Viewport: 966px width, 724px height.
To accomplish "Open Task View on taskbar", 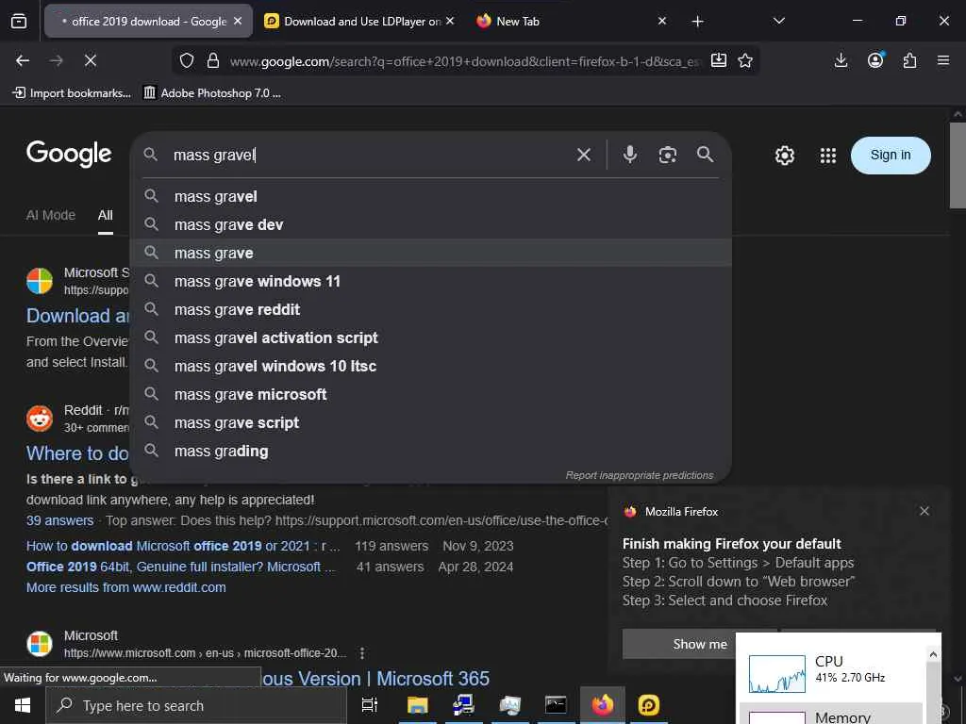I will coord(369,705).
